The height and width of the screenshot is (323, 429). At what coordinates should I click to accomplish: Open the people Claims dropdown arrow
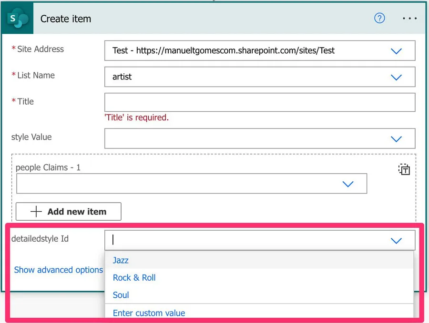tap(348, 184)
